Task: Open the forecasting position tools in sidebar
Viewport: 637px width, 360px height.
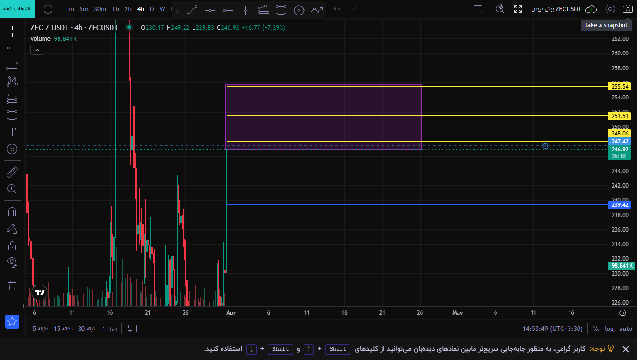Action: [x=12, y=98]
